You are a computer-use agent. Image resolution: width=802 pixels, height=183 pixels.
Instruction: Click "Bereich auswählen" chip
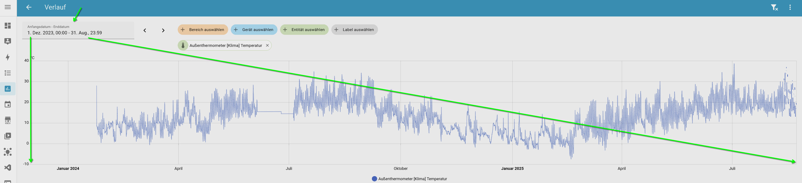click(203, 30)
